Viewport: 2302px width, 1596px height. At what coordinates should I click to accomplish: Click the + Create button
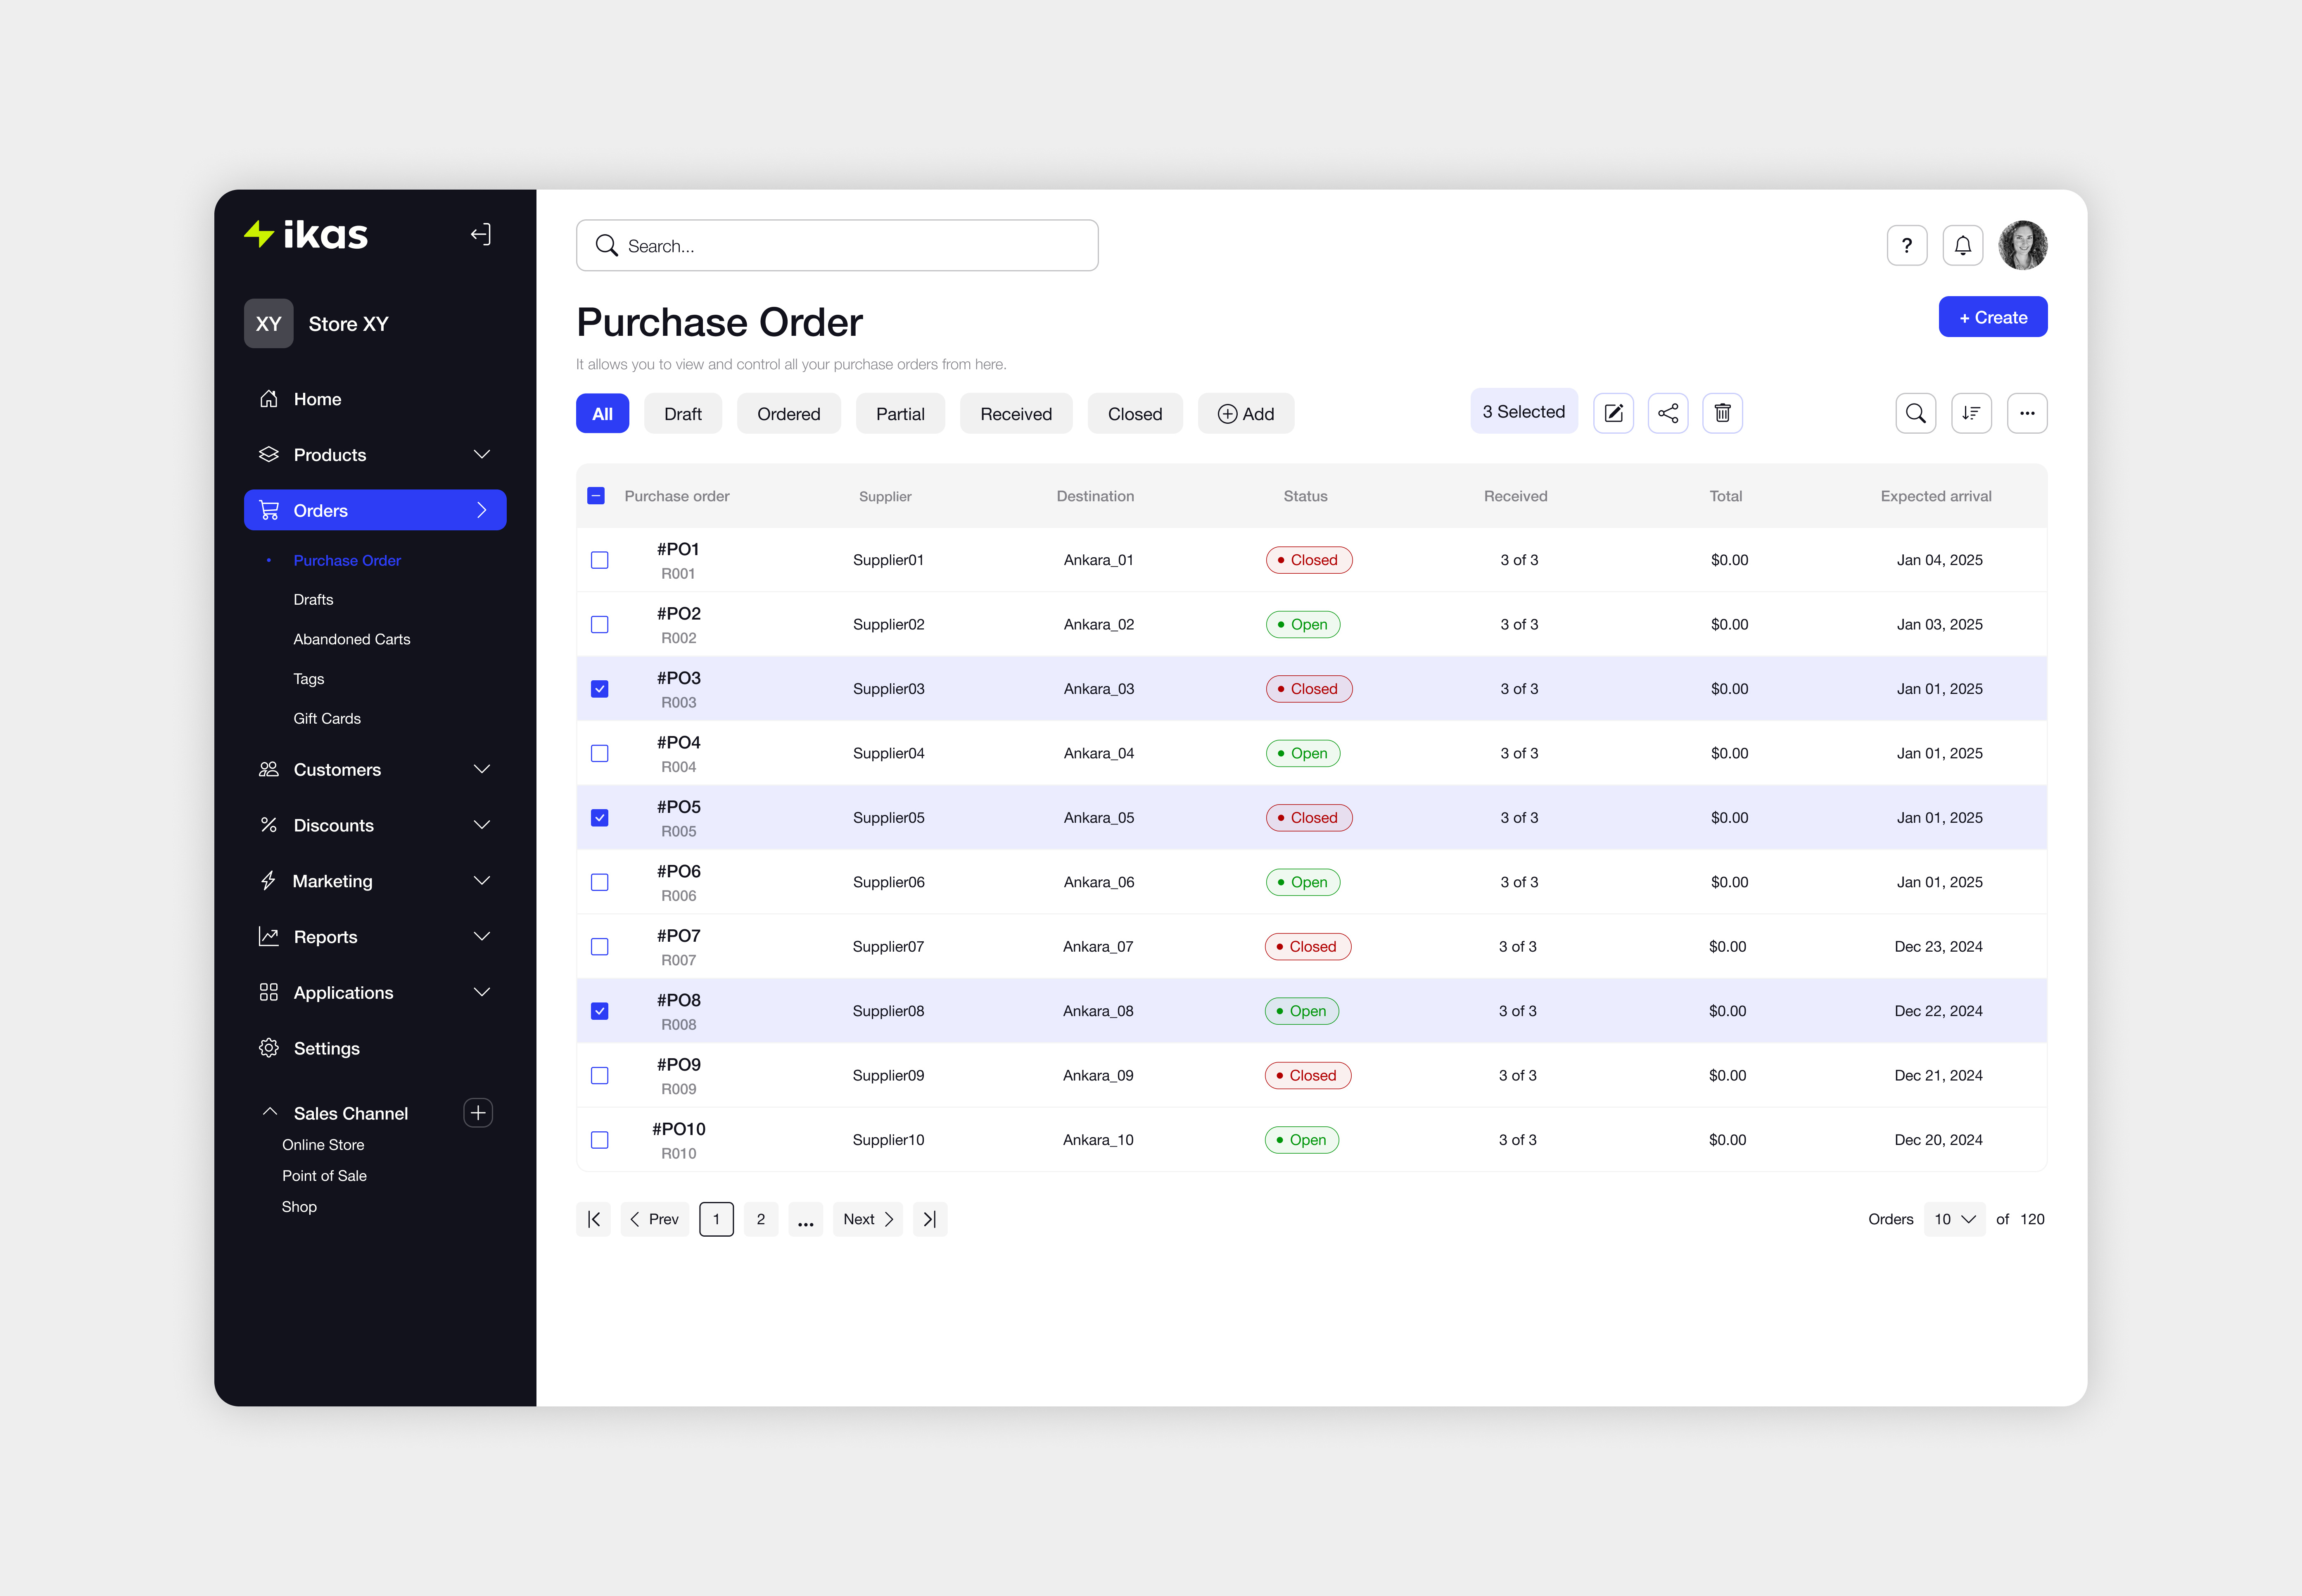click(x=1992, y=316)
